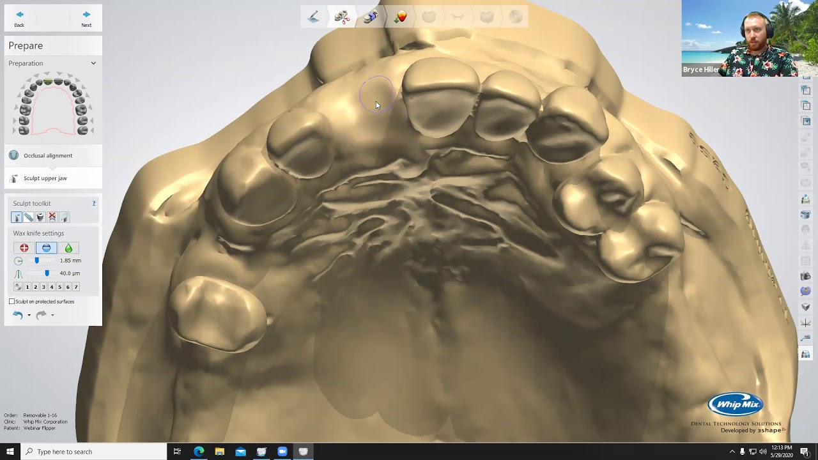
Task: Enable Remove material mode (blue minus)
Action: pyautogui.click(x=46, y=248)
